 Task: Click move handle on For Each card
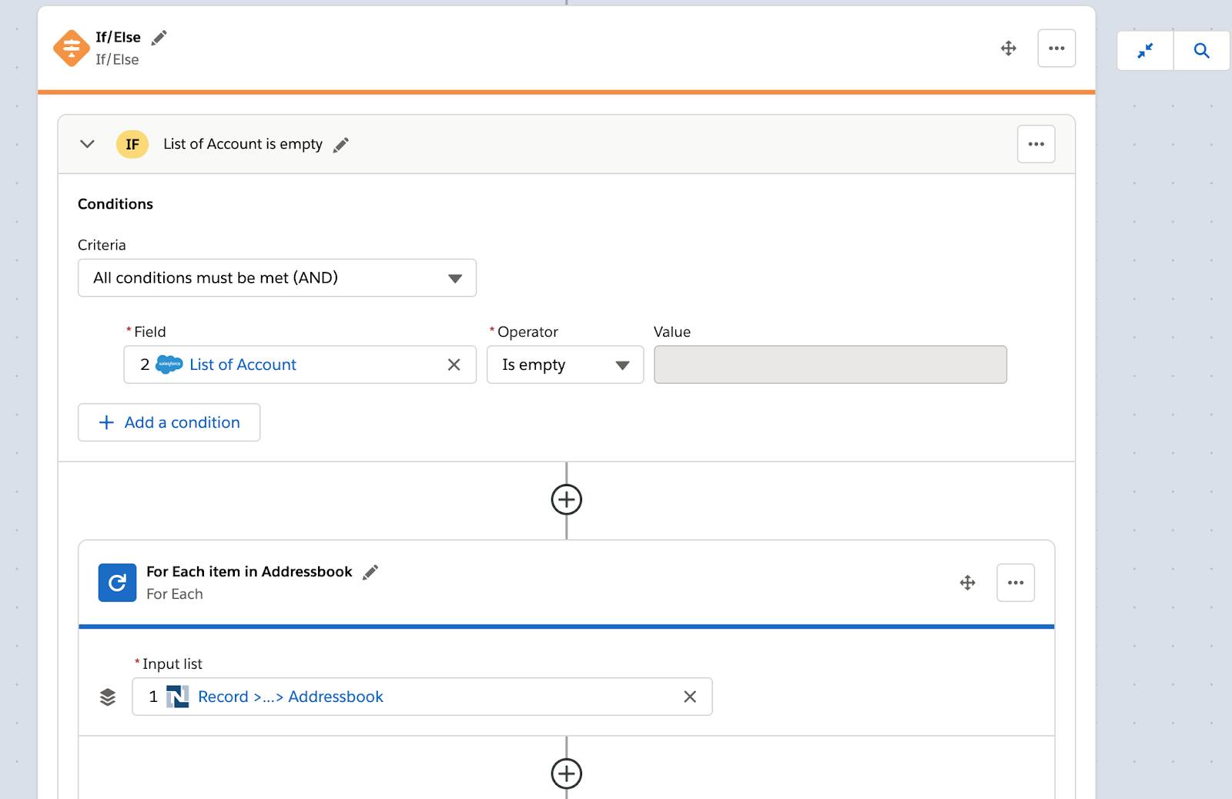968,582
